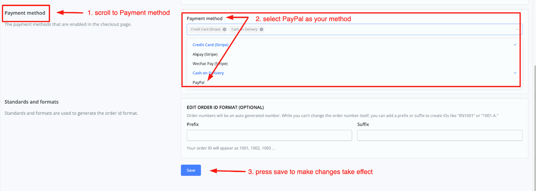The image size is (536, 191).
Task: Remove the Credit Card (Stripe) tag
Action: tap(224, 29)
